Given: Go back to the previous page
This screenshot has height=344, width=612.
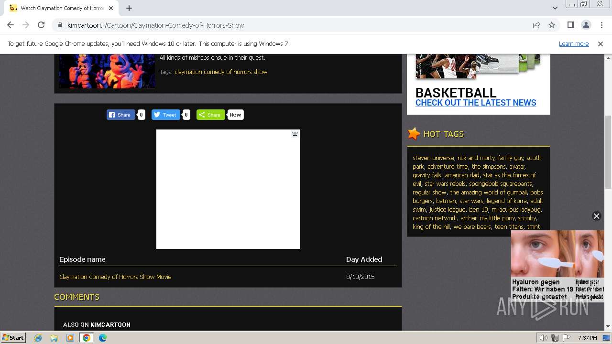Looking at the screenshot, I should click(11, 25).
